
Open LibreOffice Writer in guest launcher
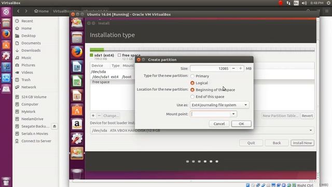point(77,66)
